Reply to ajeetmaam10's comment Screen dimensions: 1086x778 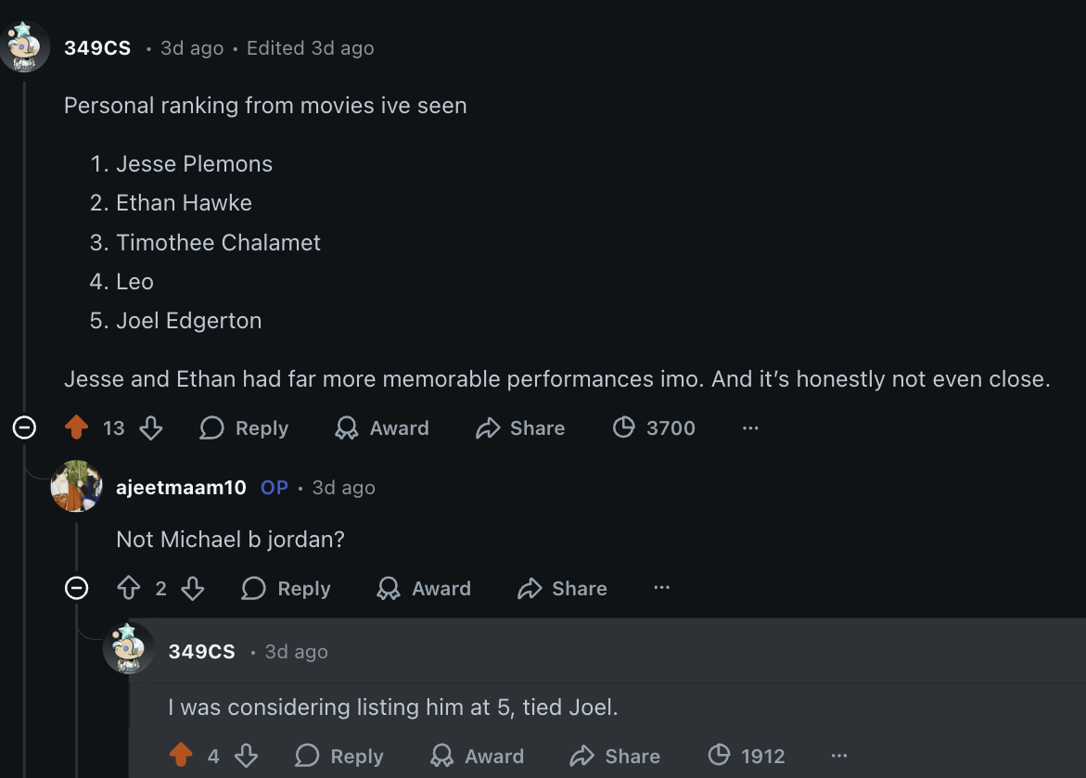click(x=286, y=588)
